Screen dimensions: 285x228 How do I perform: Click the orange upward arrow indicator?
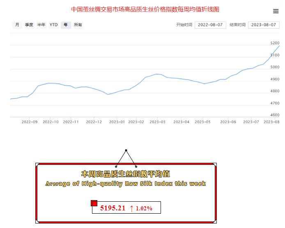click(131, 208)
